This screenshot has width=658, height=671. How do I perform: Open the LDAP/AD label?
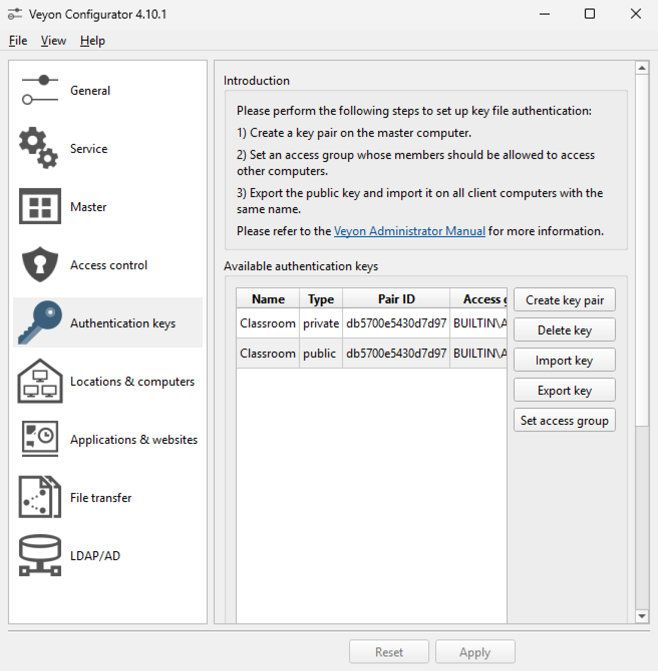click(x=95, y=556)
